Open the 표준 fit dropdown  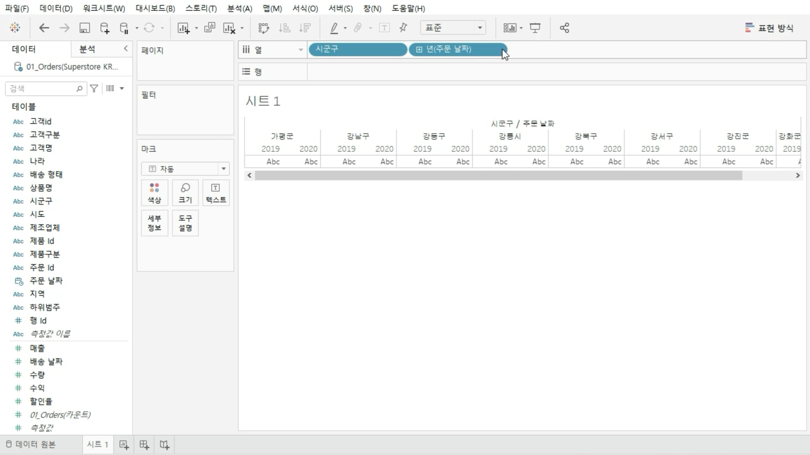pos(480,28)
